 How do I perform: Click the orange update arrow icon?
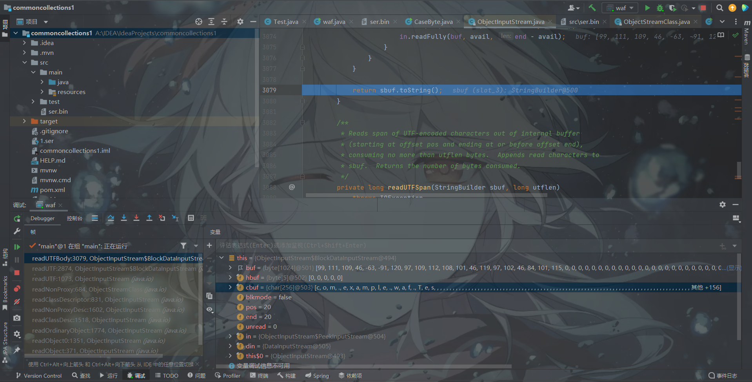click(732, 8)
